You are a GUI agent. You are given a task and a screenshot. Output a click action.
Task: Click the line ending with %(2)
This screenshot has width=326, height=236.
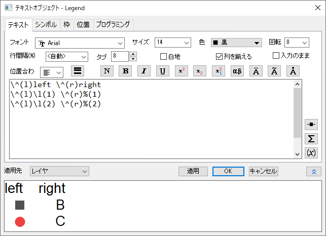point(56,104)
